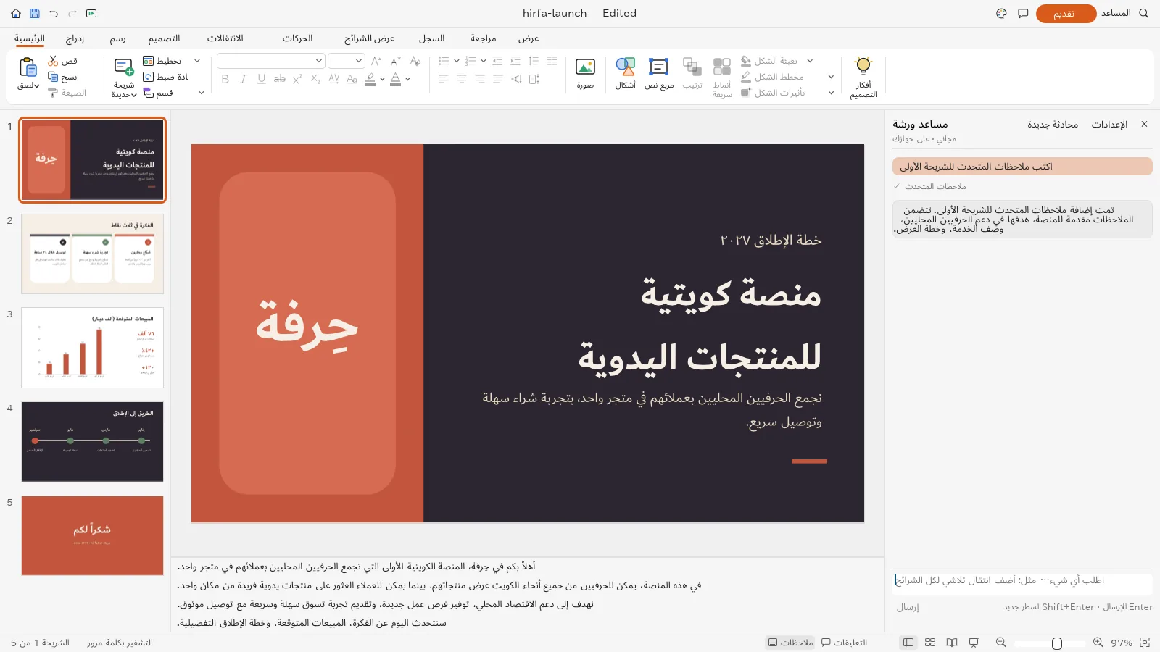1160x652 pixels.
Task: Click the Save icon in the title bar
Action: tap(35, 13)
